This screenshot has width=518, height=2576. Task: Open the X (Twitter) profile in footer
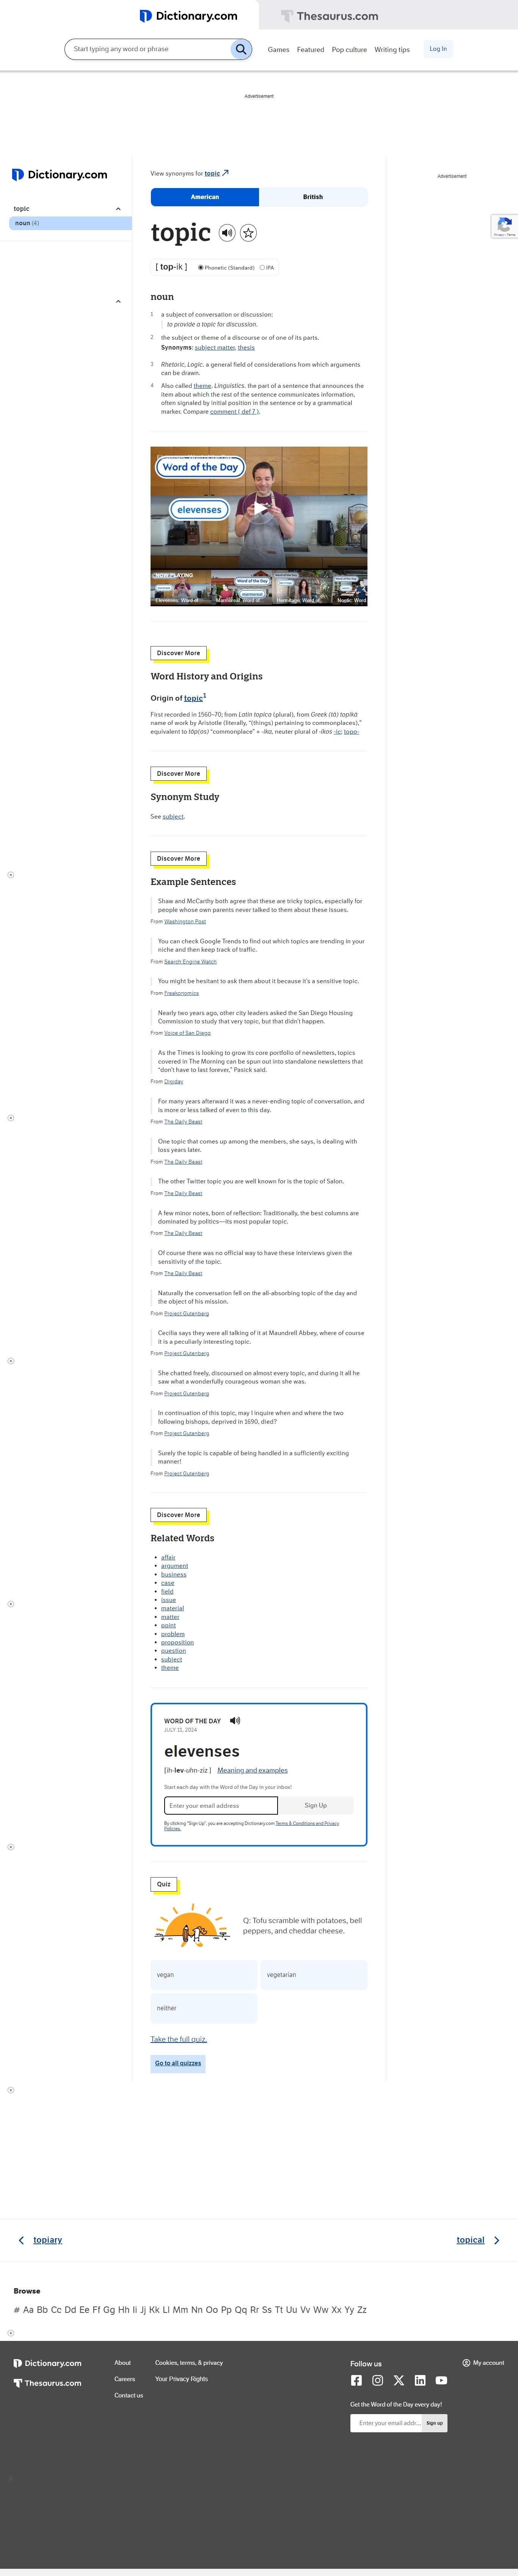(x=399, y=2380)
